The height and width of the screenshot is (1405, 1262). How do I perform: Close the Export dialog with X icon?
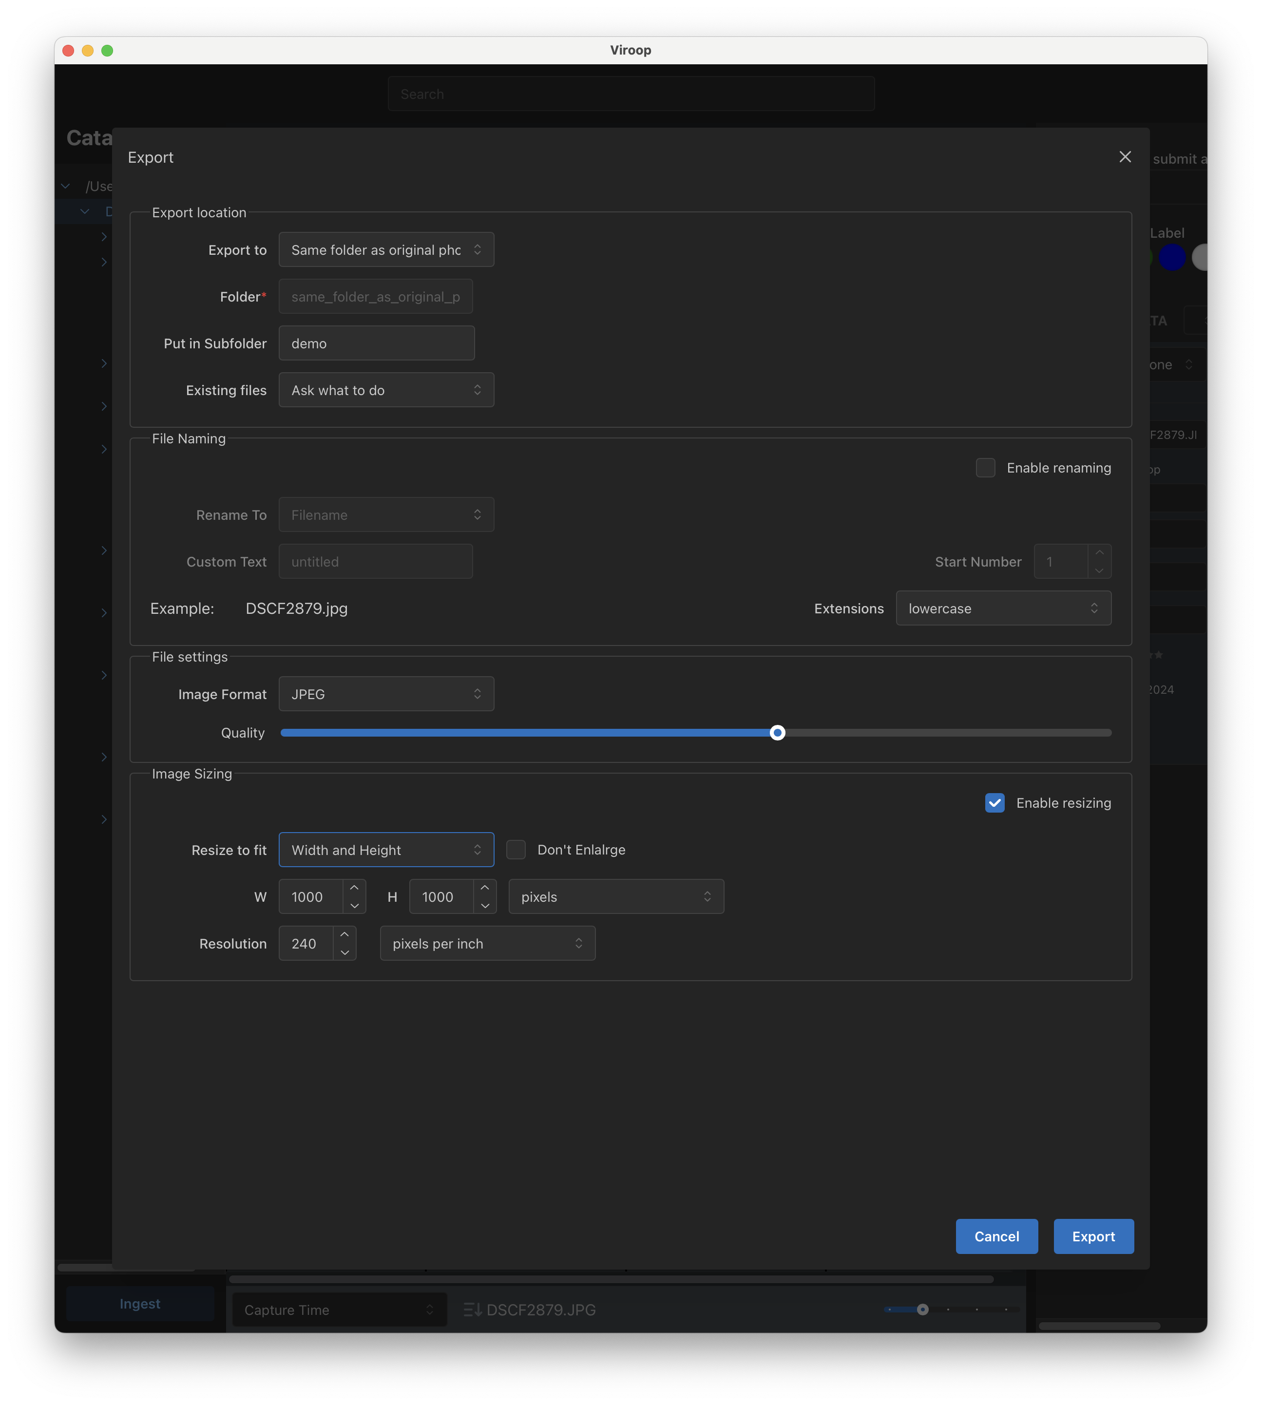pos(1125,157)
